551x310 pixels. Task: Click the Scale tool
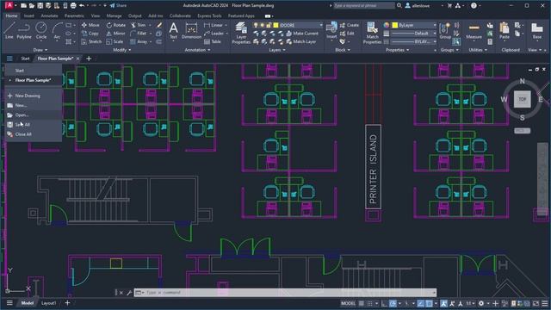(115, 41)
